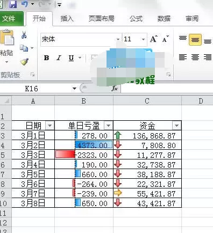Click the Decrease Font Size icon
Screen dimensions: 213x233
coord(165,39)
